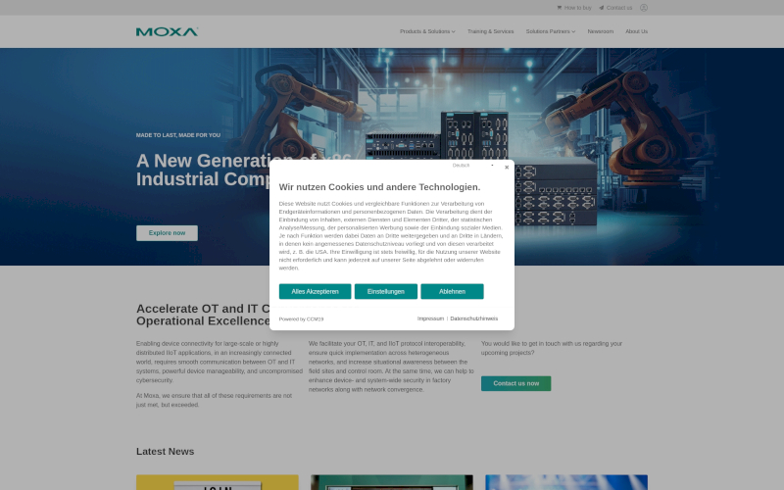This screenshot has width=784, height=490.
Task: Open the Training & Services menu item
Action: (x=490, y=31)
